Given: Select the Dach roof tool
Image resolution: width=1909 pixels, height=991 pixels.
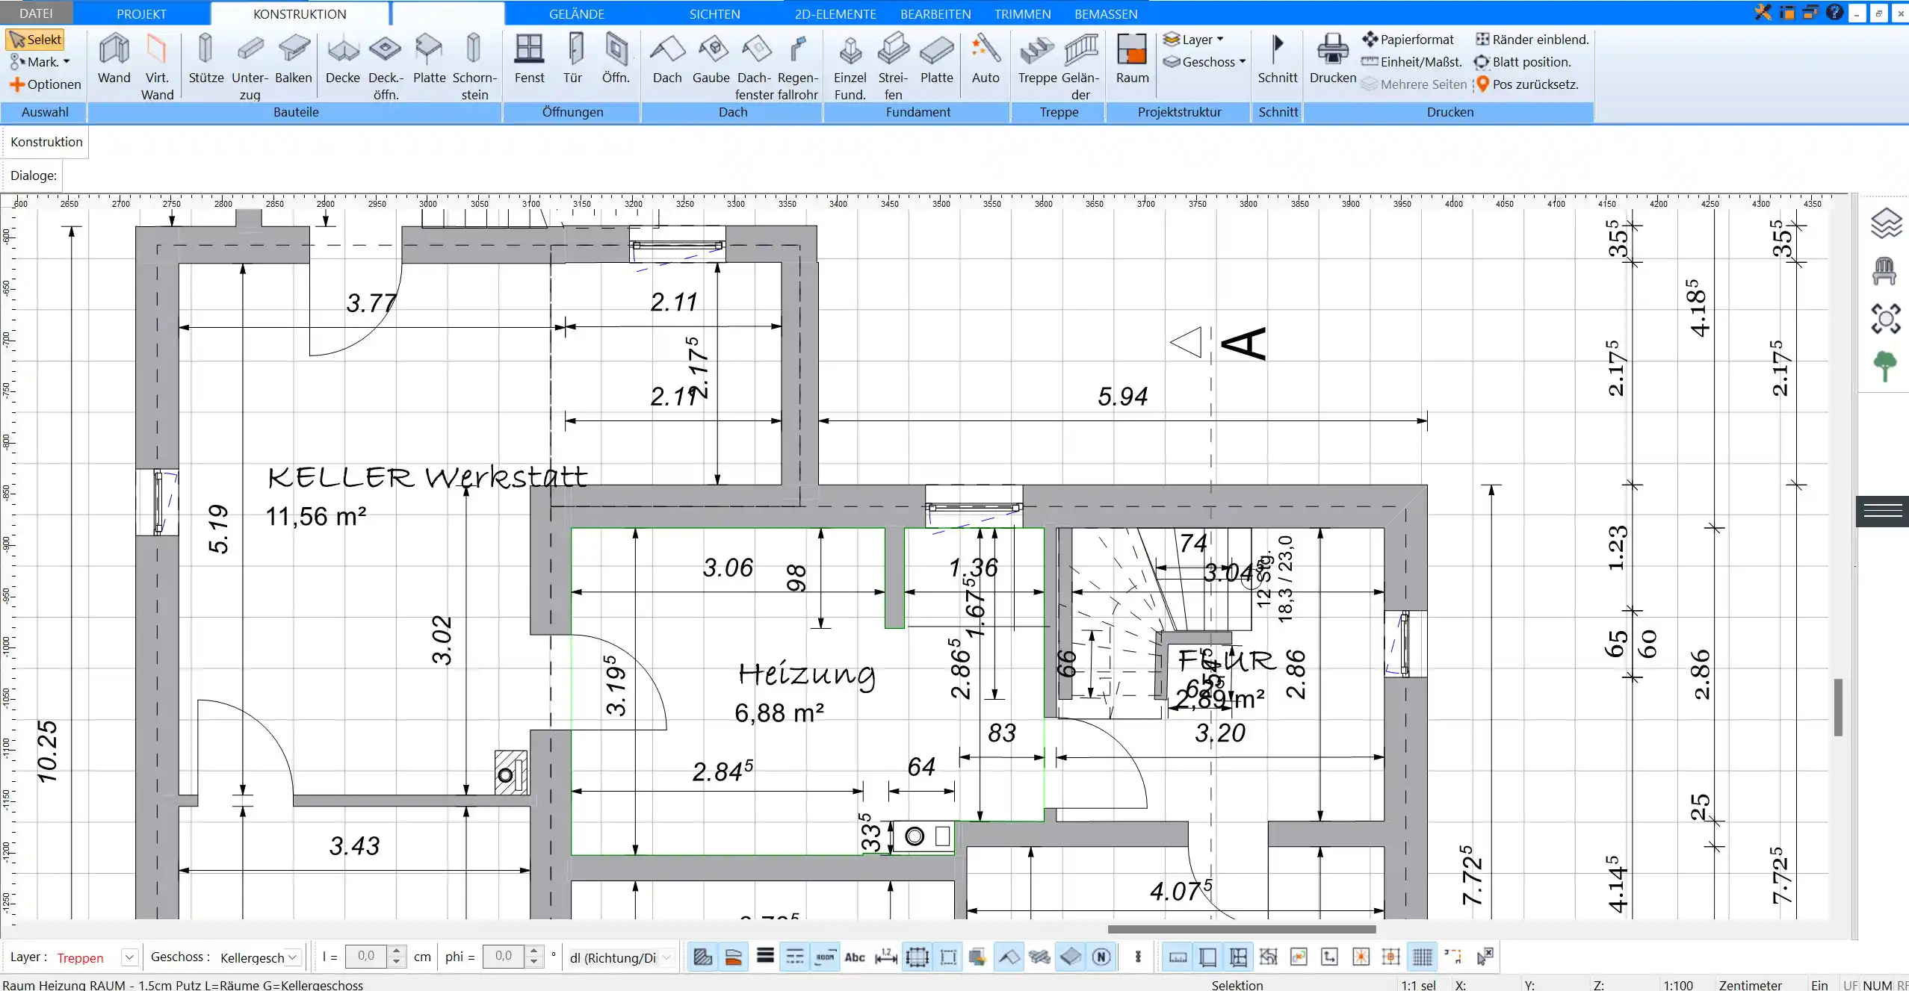Looking at the screenshot, I should (x=667, y=58).
